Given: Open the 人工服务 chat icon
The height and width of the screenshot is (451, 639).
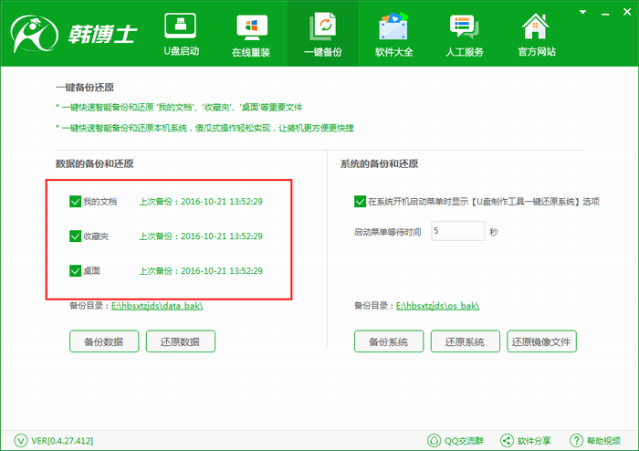Looking at the screenshot, I should click(x=464, y=26).
